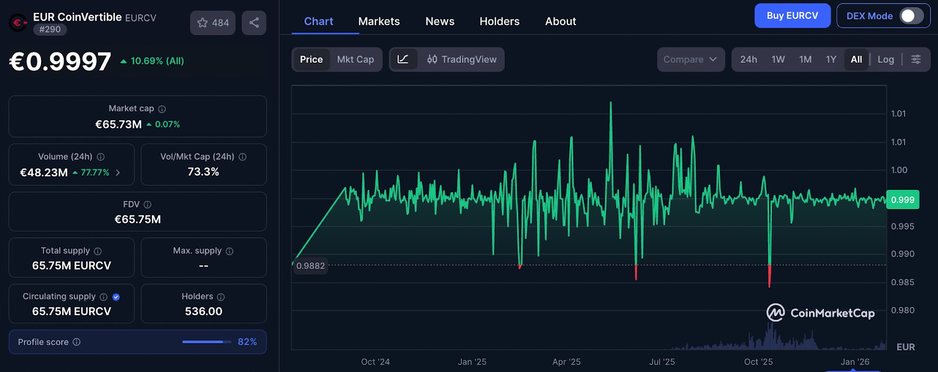938x372 pixels.
Task: Click the FDV info icon
Action: point(148,204)
